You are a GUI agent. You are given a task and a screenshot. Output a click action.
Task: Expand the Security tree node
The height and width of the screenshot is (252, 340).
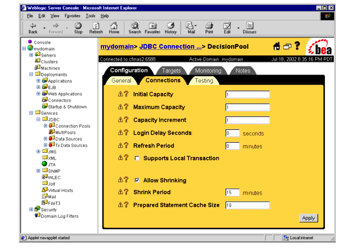click(31, 209)
